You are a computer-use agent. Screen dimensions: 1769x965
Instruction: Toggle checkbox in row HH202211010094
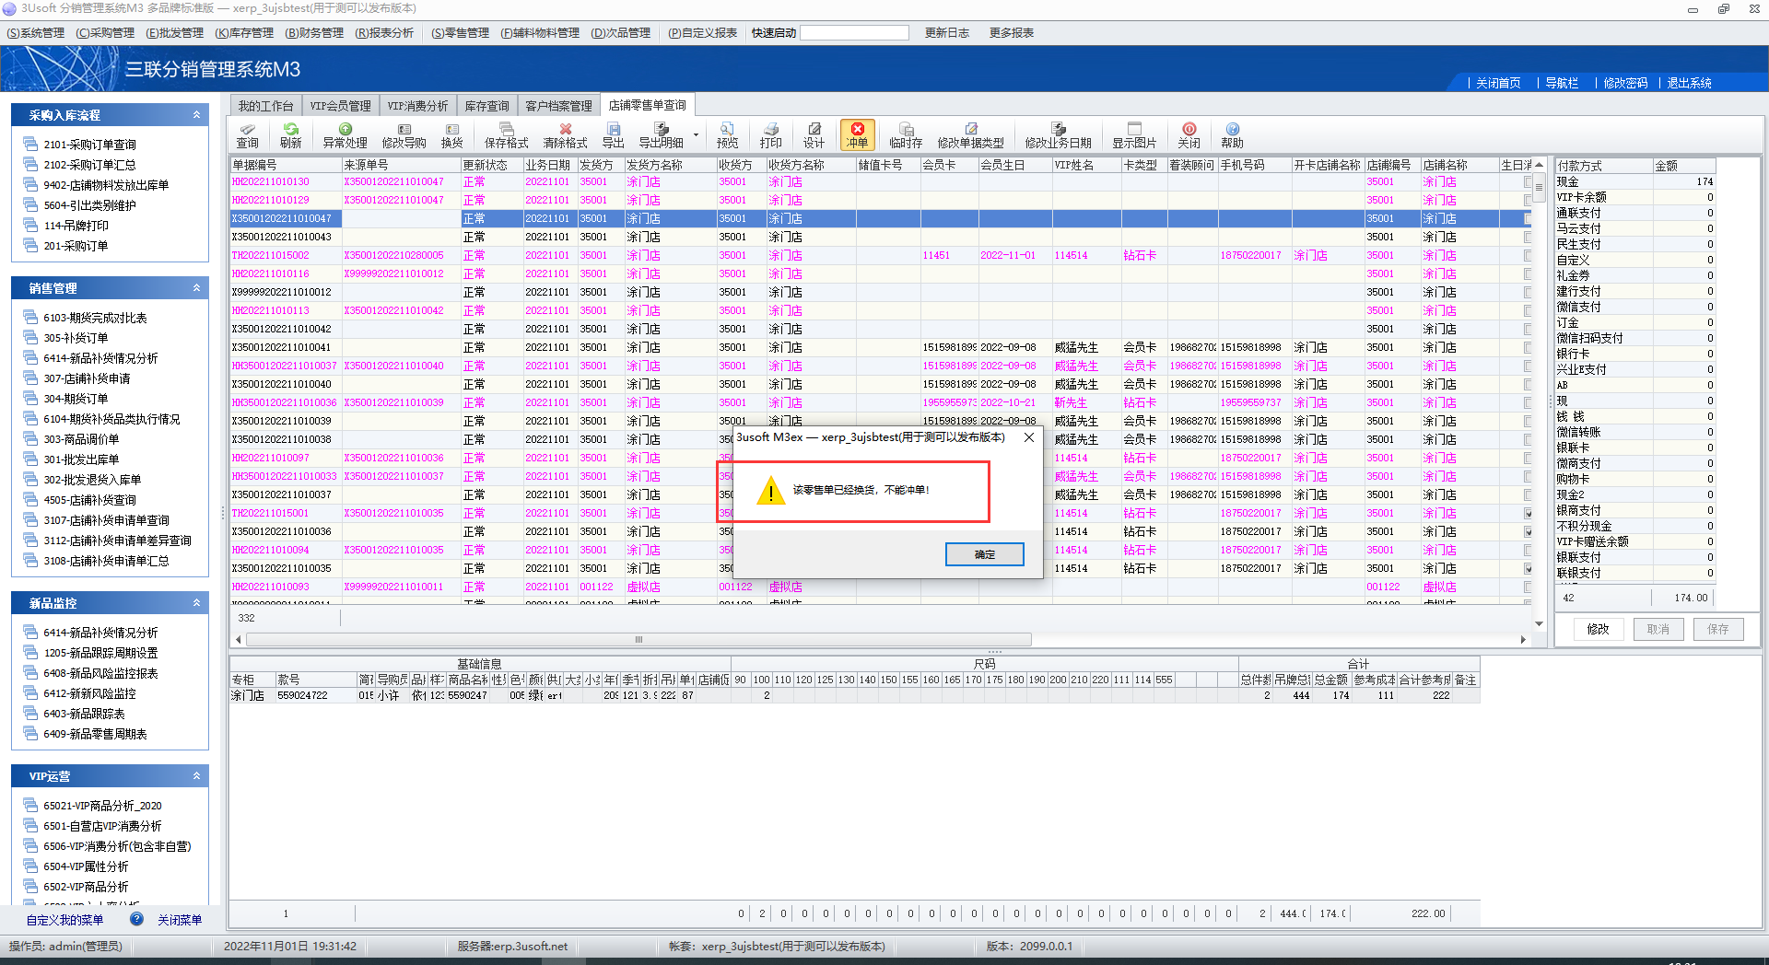pos(1528,551)
